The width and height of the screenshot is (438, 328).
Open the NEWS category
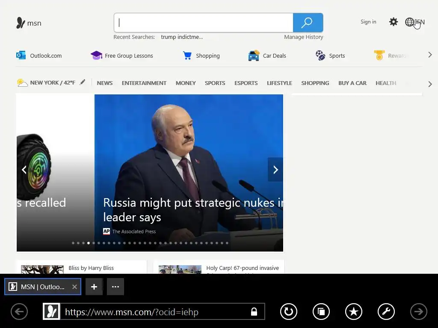point(105,83)
